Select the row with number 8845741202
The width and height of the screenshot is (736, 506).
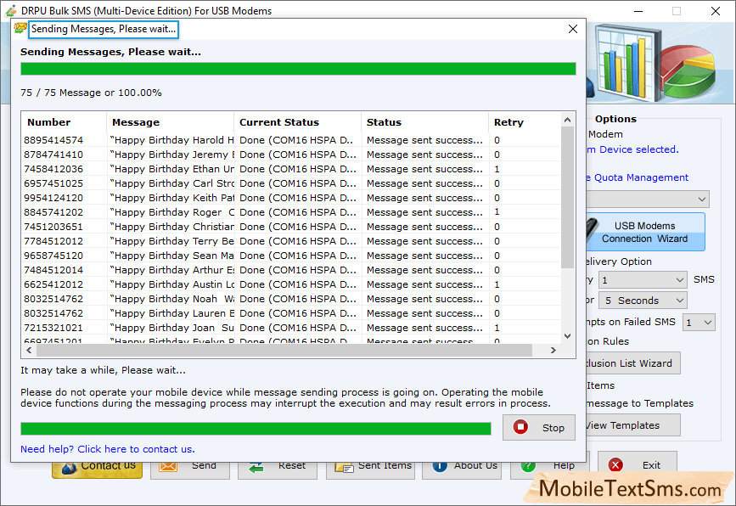click(x=291, y=212)
